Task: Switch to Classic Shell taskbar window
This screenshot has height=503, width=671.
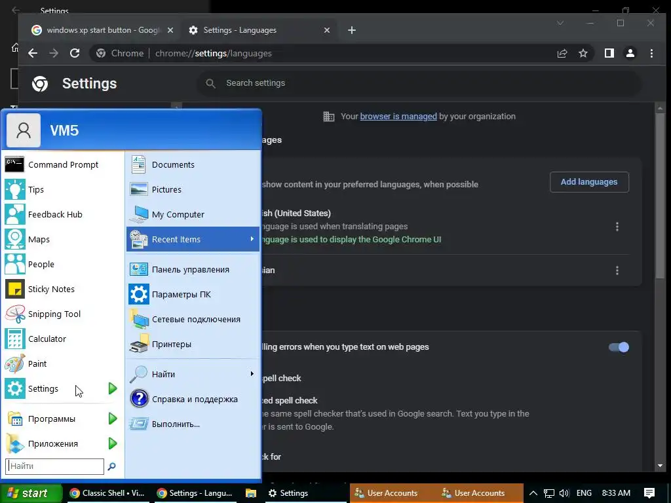Action: point(107,493)
